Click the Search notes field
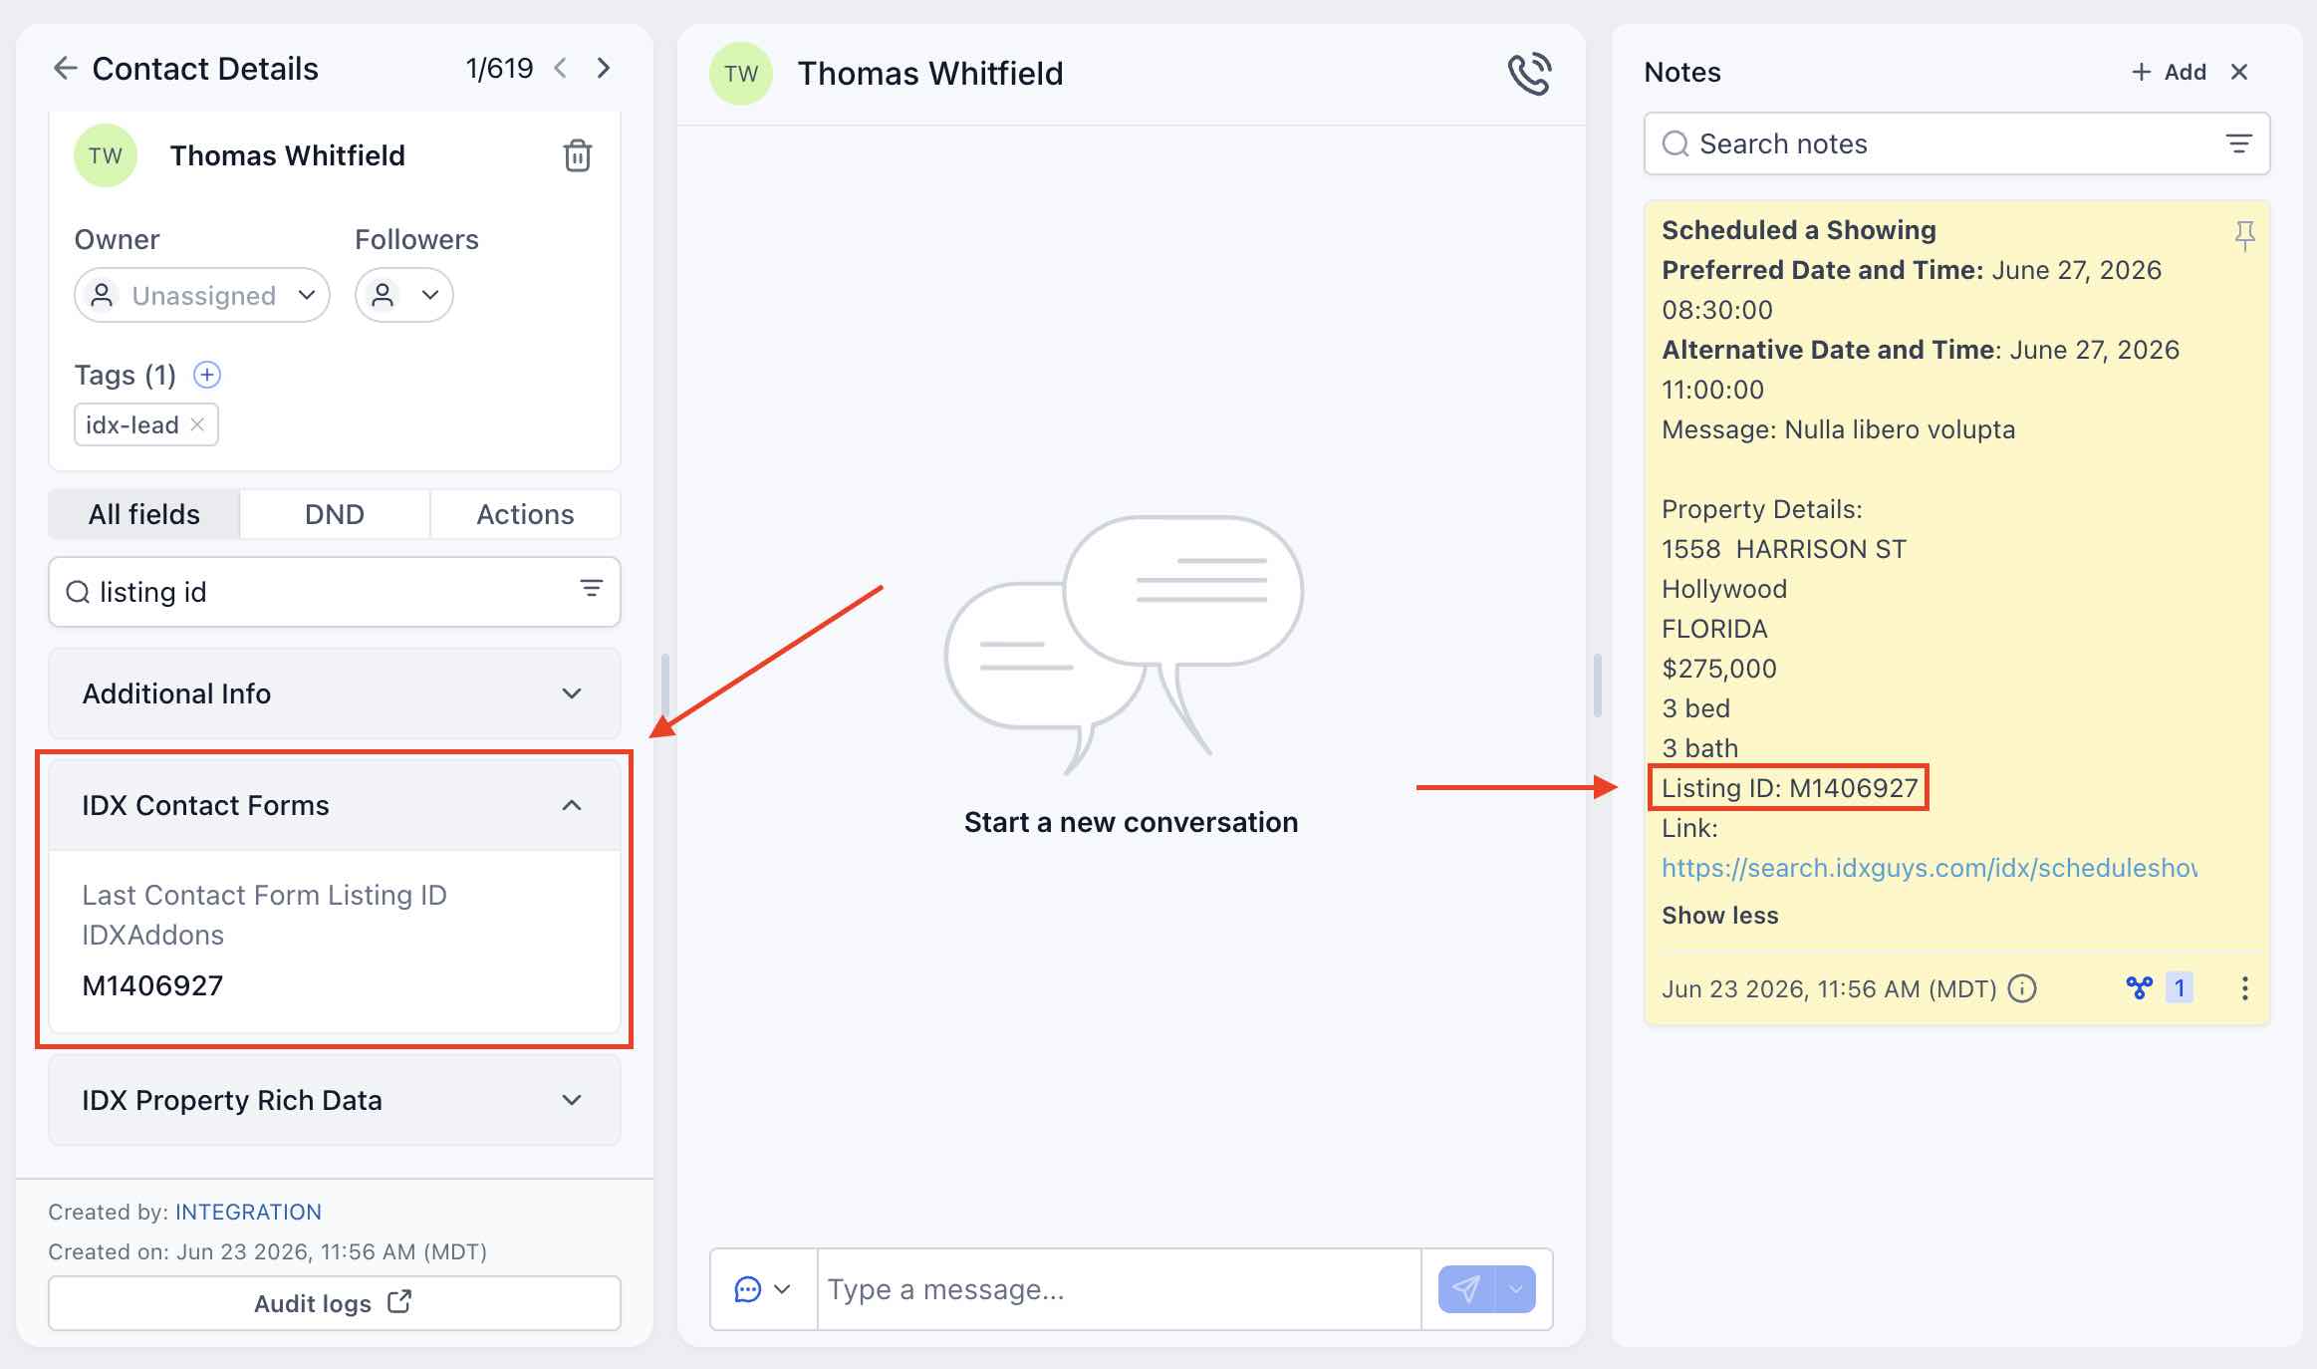The height and width of the screenshot is (1369, 2317). 1956,144
